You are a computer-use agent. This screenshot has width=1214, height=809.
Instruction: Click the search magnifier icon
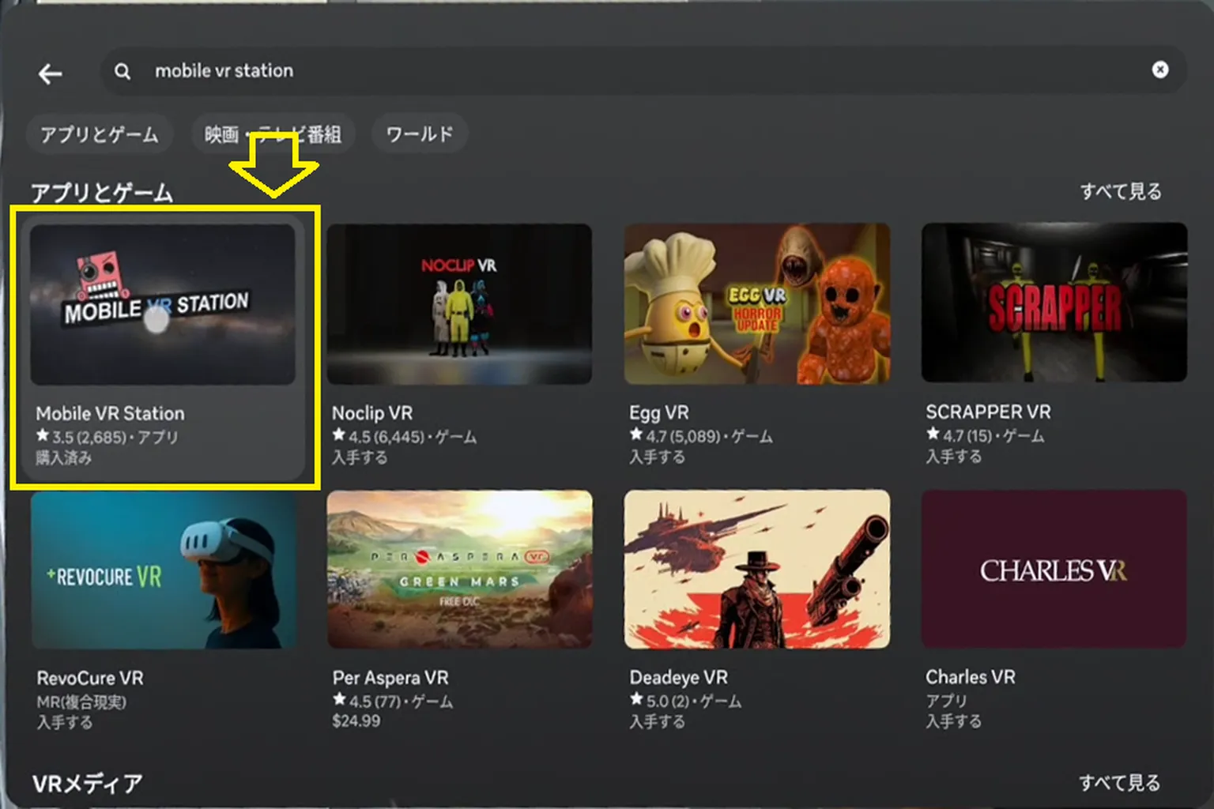[x=123, y=71]
